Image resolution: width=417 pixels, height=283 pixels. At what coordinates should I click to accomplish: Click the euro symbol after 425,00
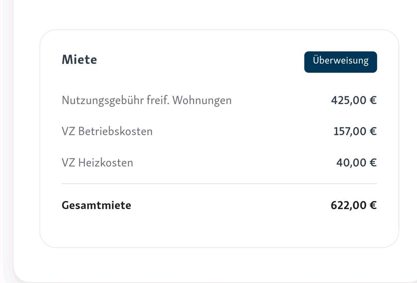click(x=373, y=101)
